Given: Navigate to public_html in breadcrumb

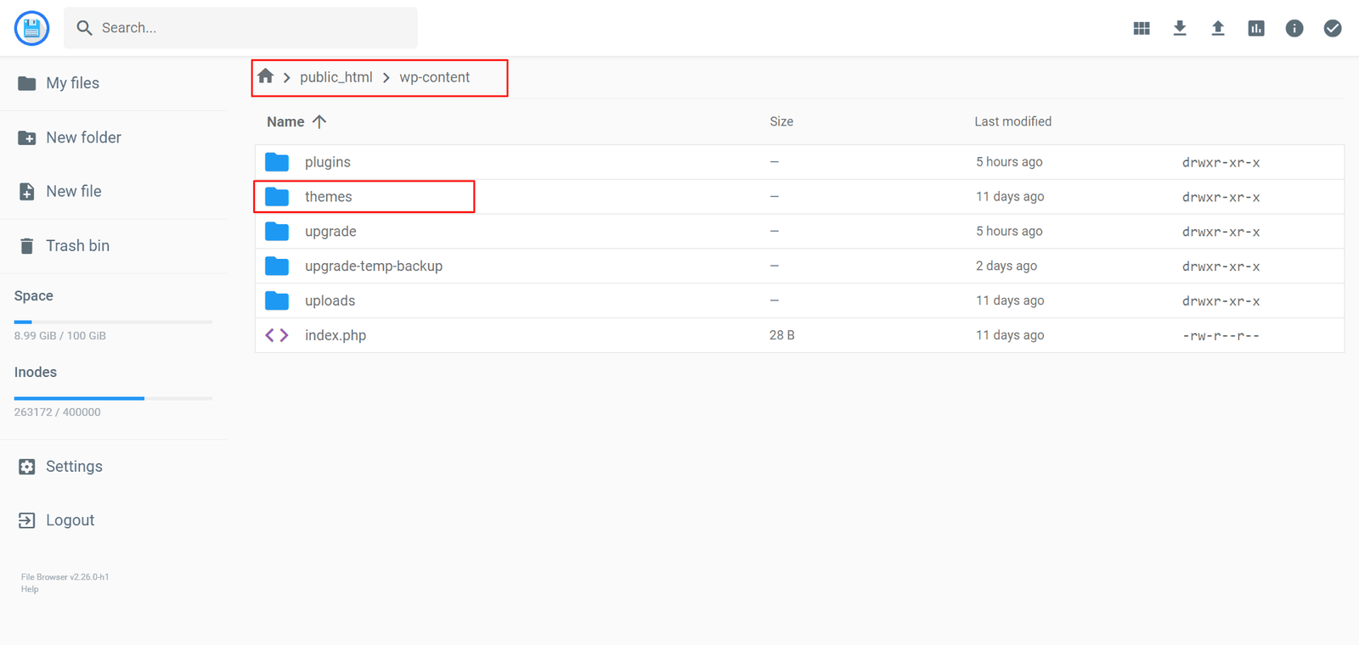Looking at the screenshot, I should [336, 77].
